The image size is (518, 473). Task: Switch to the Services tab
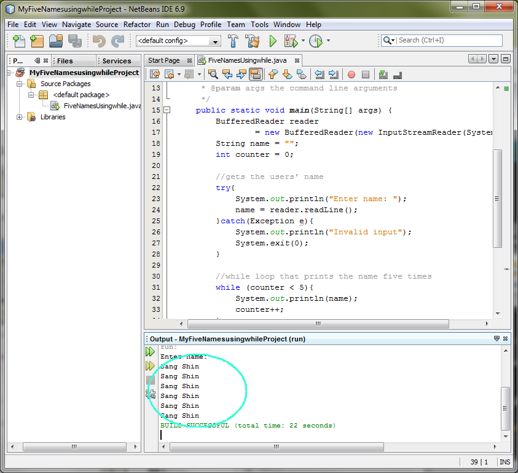(117, 61)
